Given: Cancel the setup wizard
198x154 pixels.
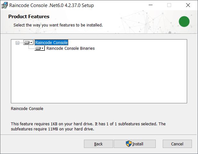Looking at the screenshot, I should tap(177, 144).
